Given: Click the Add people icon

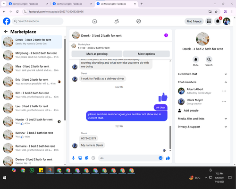Looking at the screenshot, I should 179,111.
